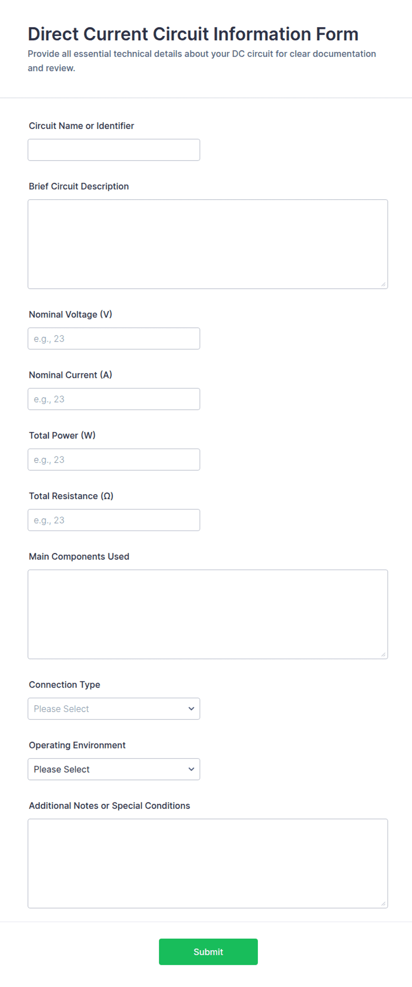
Task: Click the Total Power (W) field
Action: 114,460
